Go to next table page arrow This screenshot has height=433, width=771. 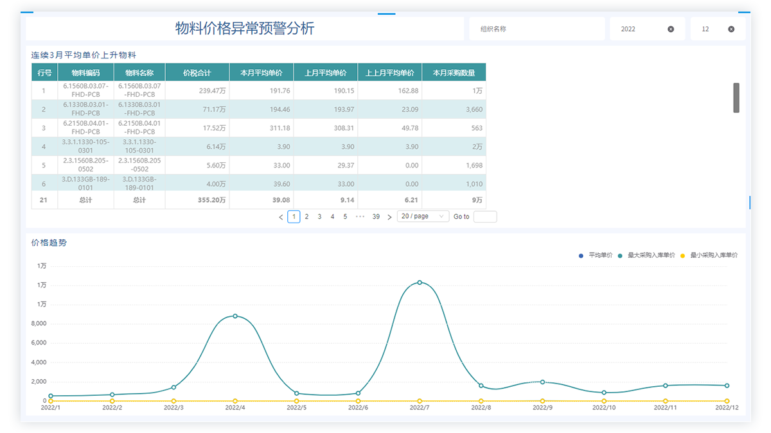click(389, 217)
